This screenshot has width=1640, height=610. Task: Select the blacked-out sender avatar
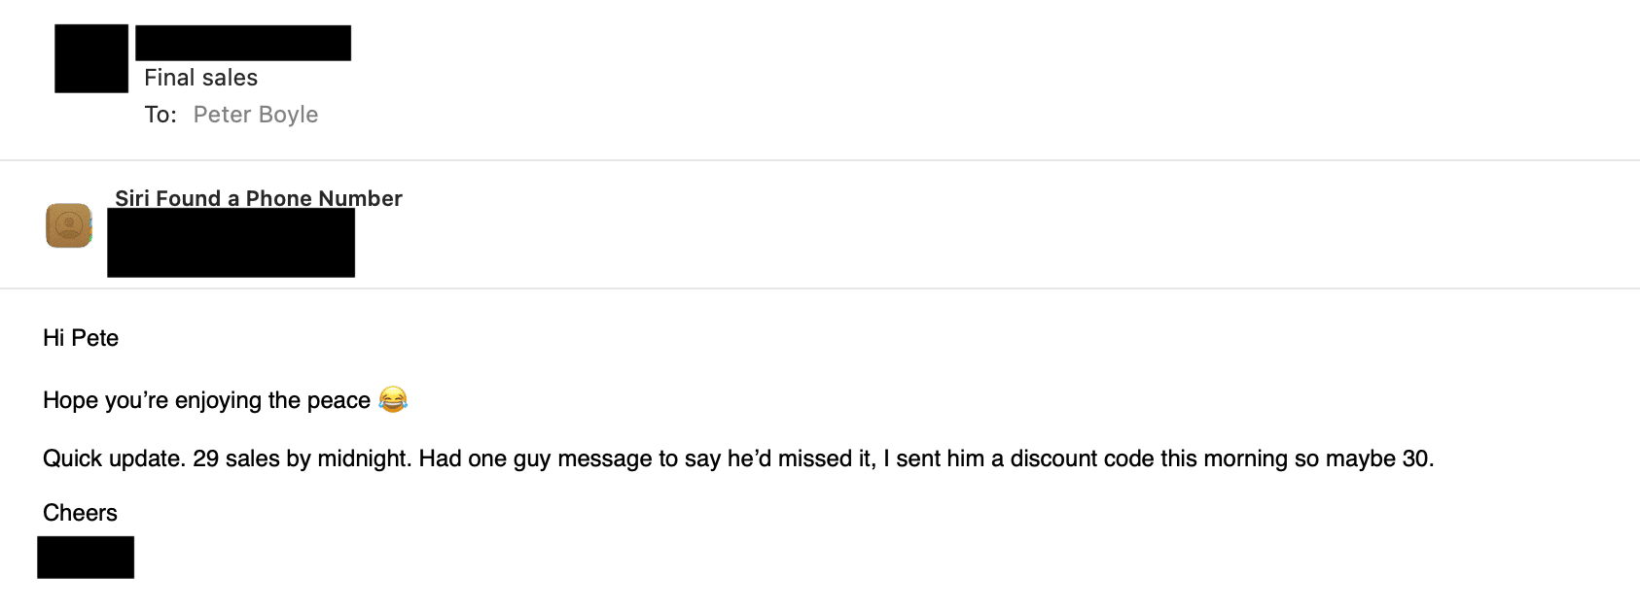click(x=91, y=58)
